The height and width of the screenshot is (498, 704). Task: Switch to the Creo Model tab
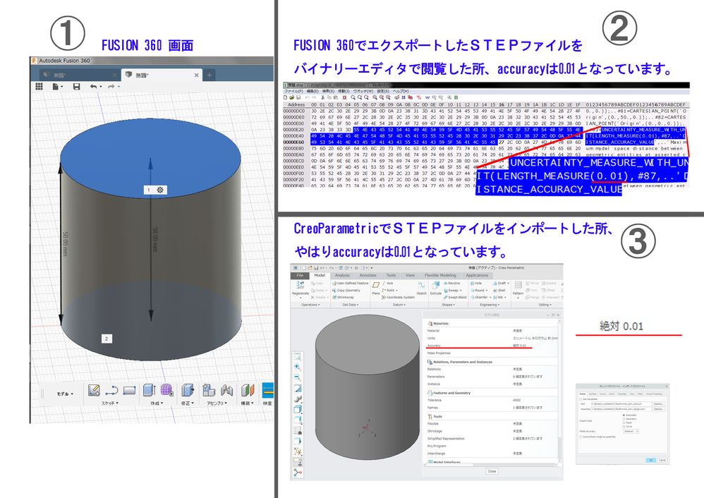pos(320,275)
